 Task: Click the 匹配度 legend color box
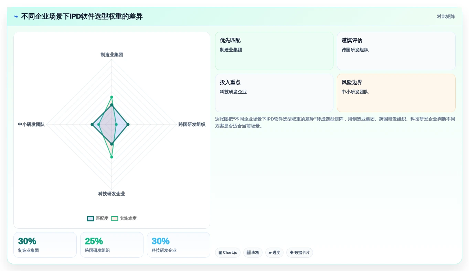click(x=90, y=218)
